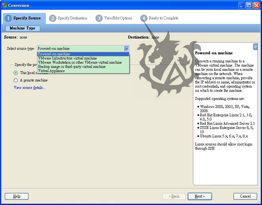Click the Next button
The width and height of the screenshot is (262, 205).
(x=200, y=196)
